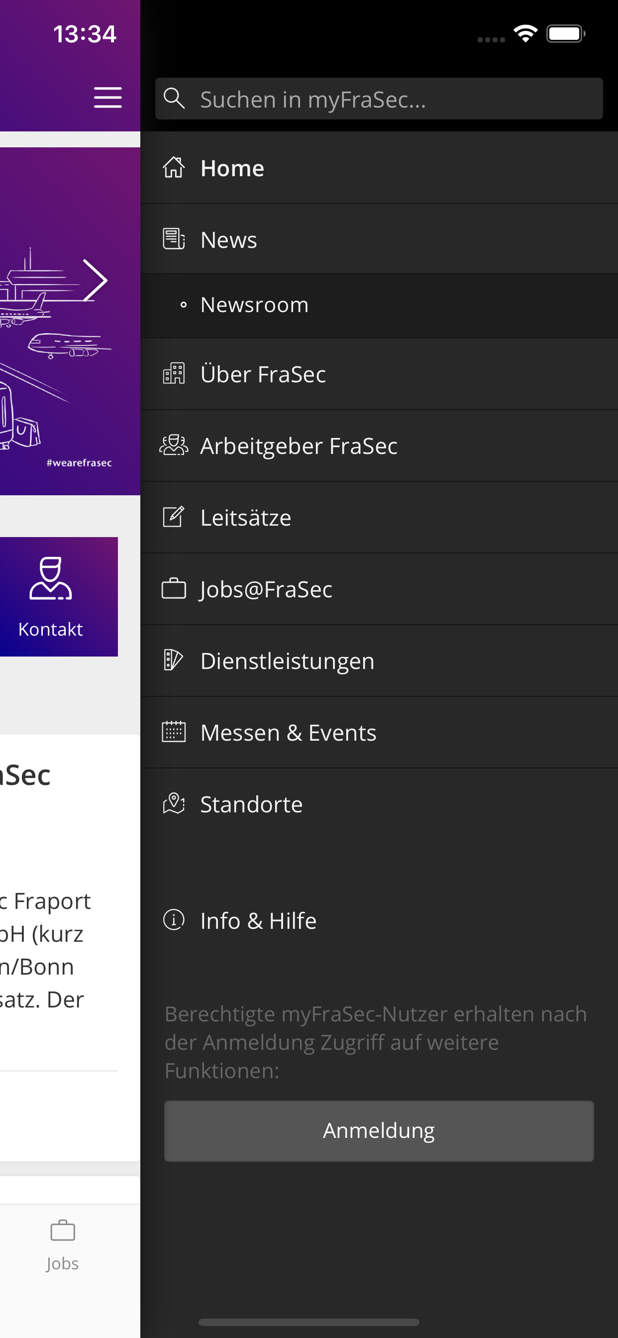
Task: Tap the News newspaper icon
Action: tap(174, 239)
